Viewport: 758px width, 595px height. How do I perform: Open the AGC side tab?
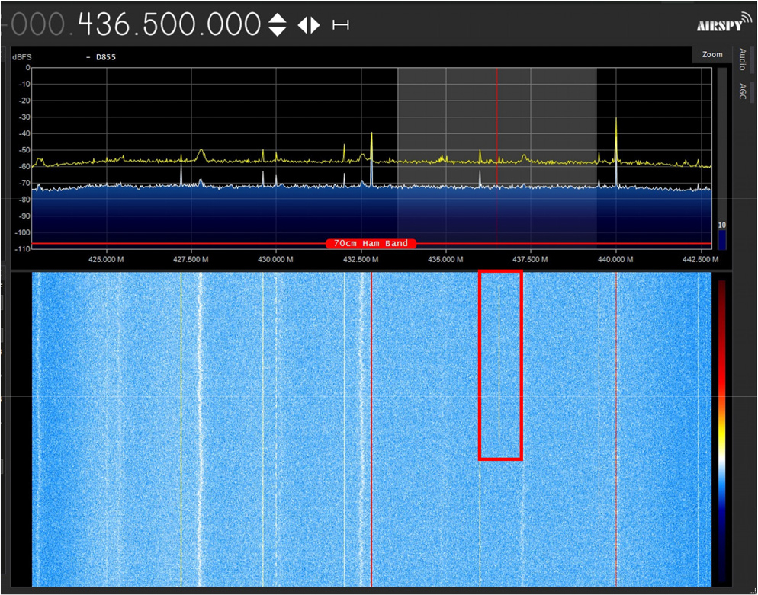[742, 92]
